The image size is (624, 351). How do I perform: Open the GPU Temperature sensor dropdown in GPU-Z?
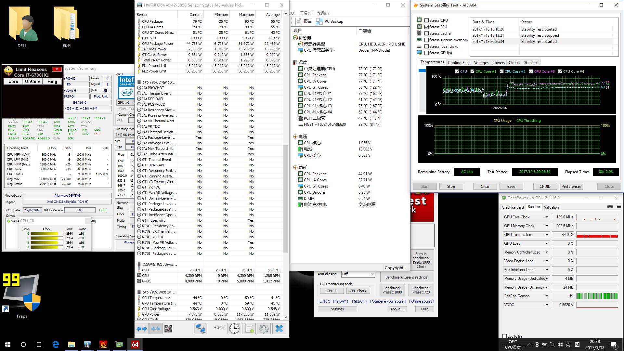tap(547, 234)
